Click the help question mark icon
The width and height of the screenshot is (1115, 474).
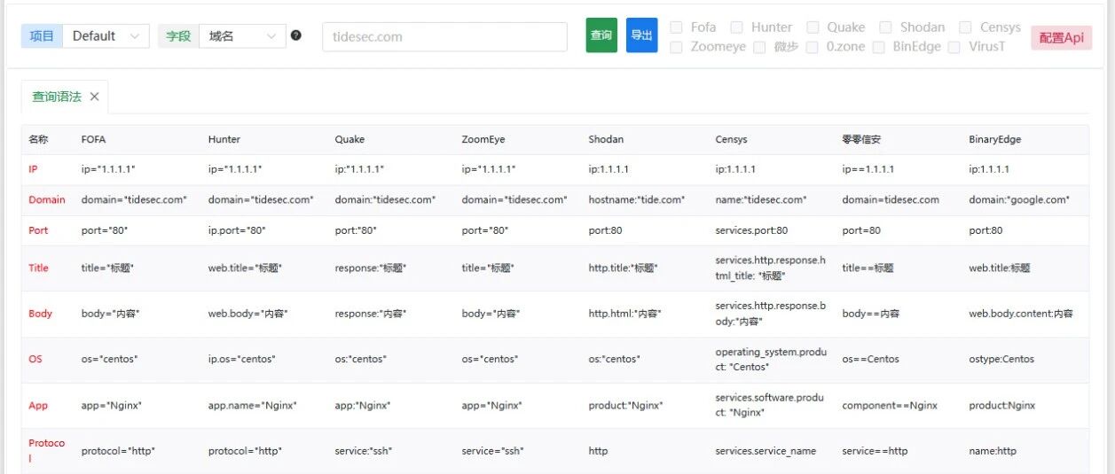click(x=296, y=35)
